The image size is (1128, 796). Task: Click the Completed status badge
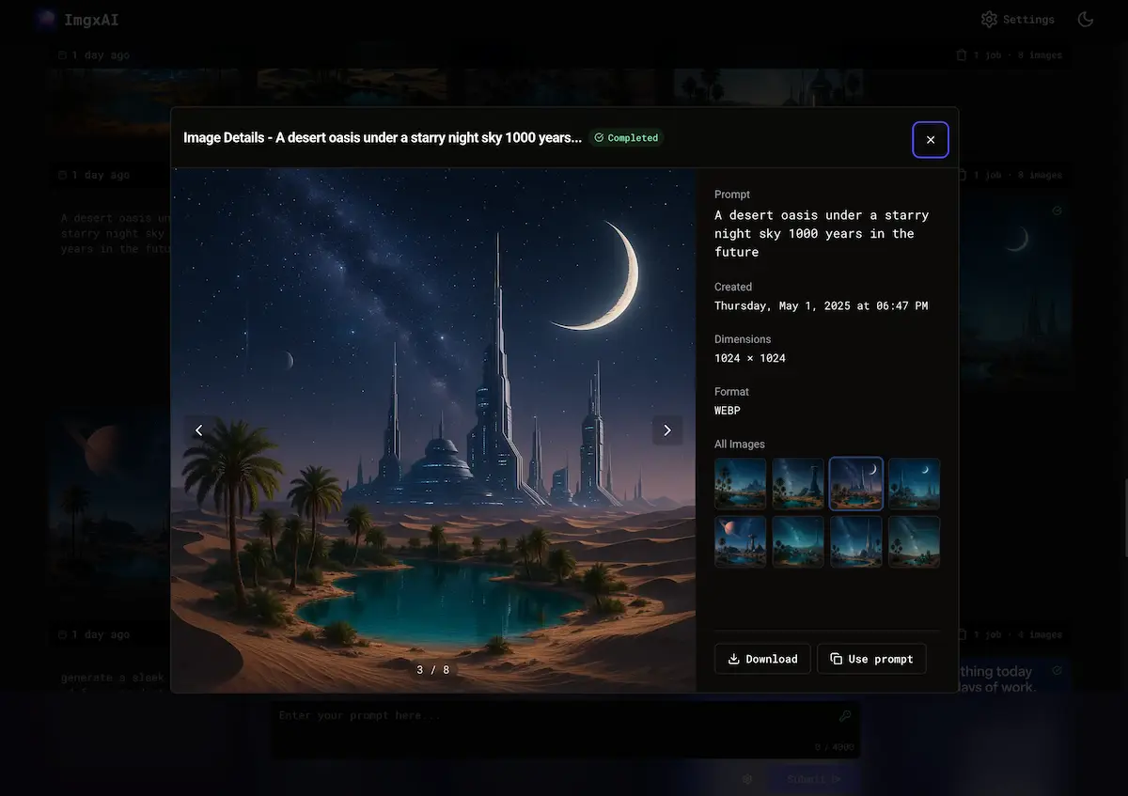coord(626,138)
